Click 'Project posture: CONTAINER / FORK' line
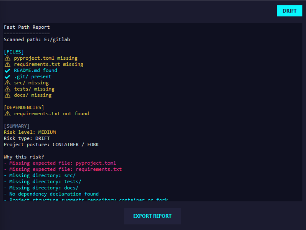 [51, 145]
